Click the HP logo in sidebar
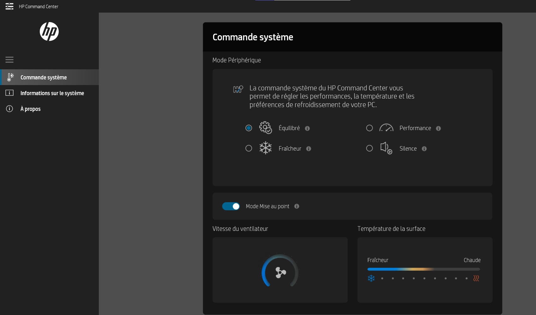Image resolution: width=536 pixels, height=315 pixels. click(49, 31)
